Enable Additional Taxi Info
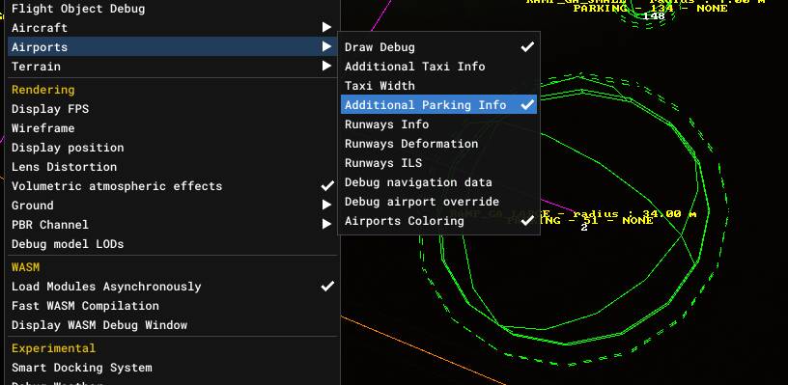Screen dimensions: 788x385 (438, 67)
